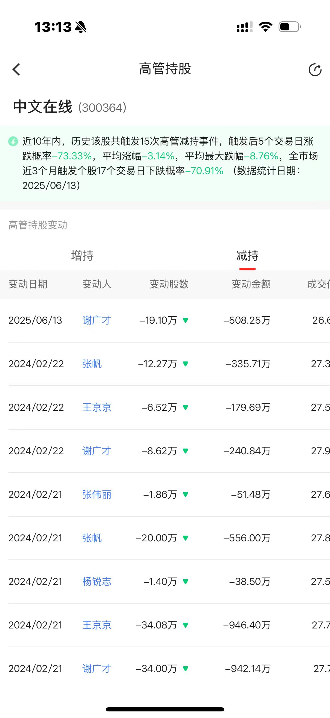Tap amount -335.71万
Viewport: 330px width, 718px height.
tap(248, 364)
